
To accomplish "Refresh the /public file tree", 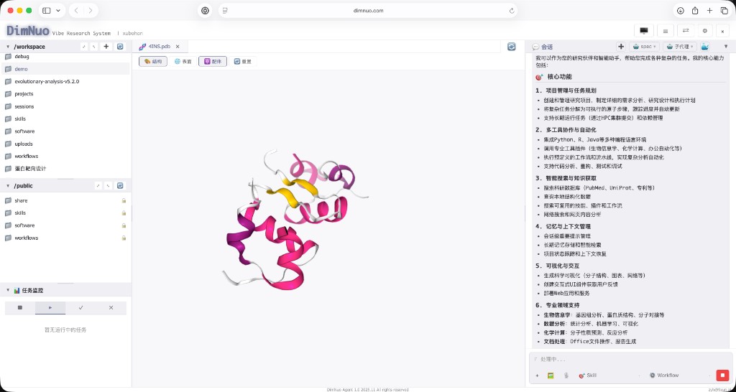I will [120, 186].
